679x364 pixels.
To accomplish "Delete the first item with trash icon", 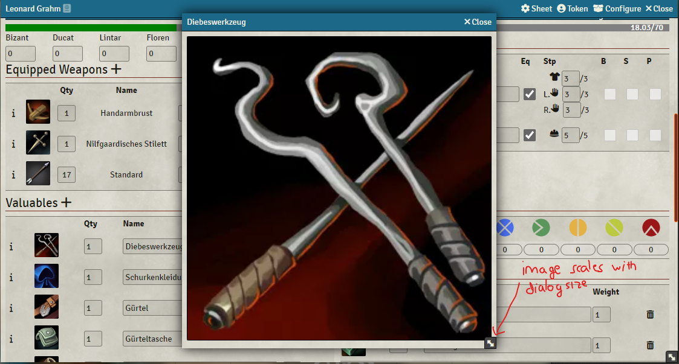I will click(x=650, y=315).
